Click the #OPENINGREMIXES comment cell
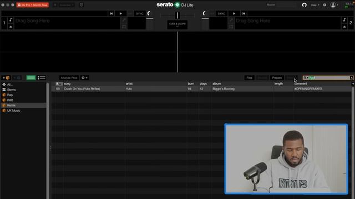 coord(308,89)
